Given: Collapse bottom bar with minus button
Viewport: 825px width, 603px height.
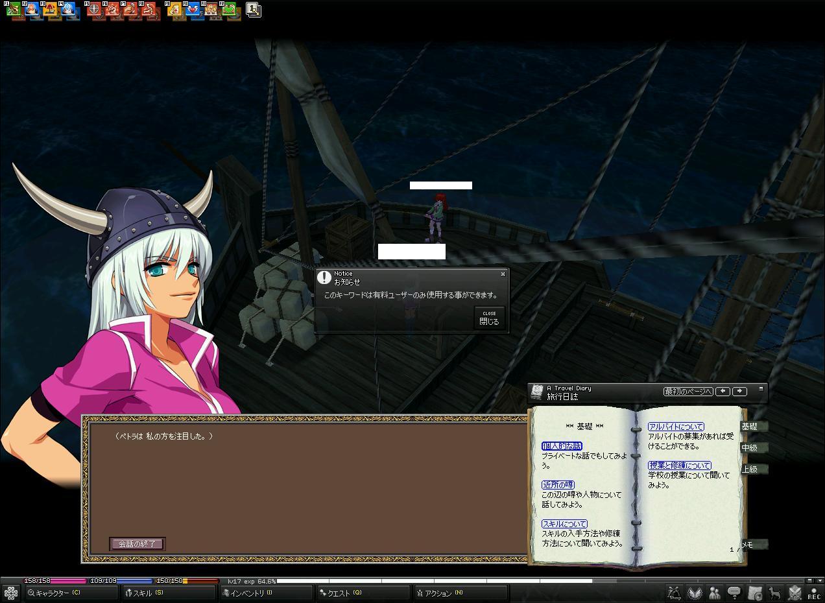Looking at the screenshot, I should (x=810, y=580).
